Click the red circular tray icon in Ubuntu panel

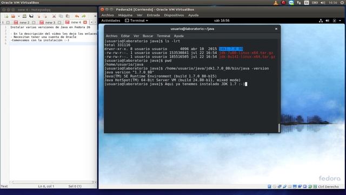[x=283, y=3]
